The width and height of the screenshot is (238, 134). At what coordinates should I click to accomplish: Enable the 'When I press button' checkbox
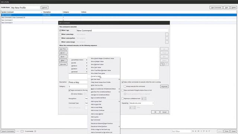[60, 38]
